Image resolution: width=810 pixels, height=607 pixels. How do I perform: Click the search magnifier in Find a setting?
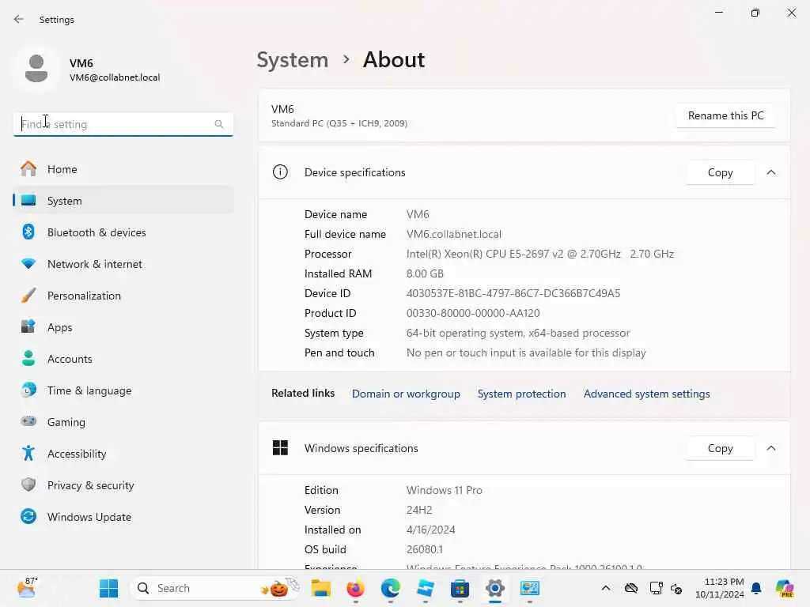(x=218, y=124)
